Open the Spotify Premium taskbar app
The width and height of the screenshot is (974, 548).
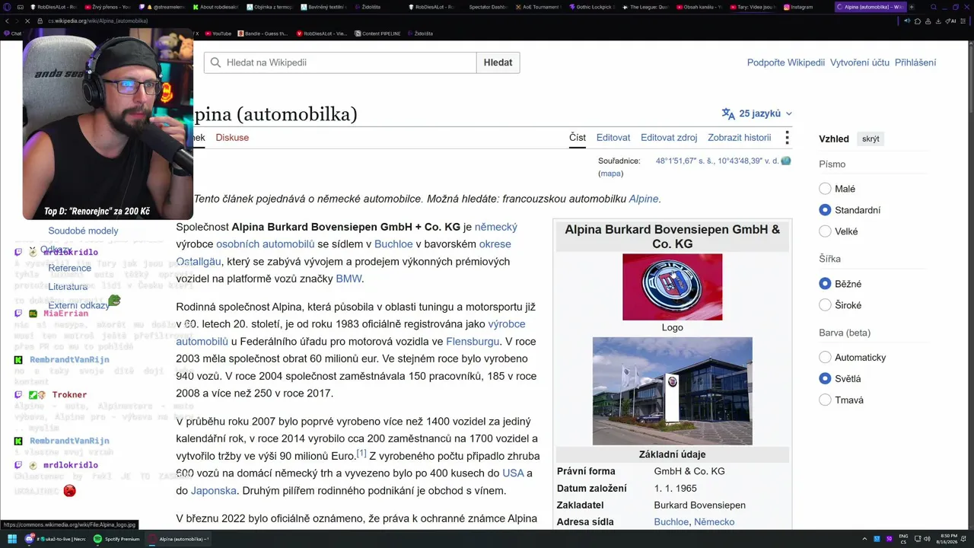(x=116, y=539)
